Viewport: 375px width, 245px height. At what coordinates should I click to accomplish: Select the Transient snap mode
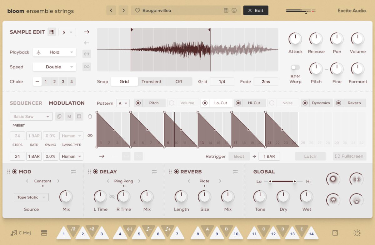(x=152, y=81)
